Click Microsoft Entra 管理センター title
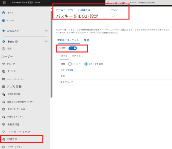 pyautogui.click(x=26, y=2)
